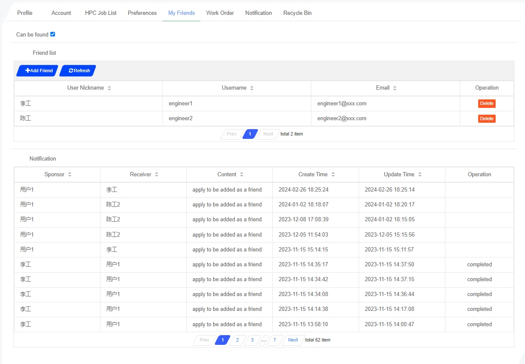Delete friend engineer1
525x364 pixels.
pyautogui.click(x=487, y=104)
